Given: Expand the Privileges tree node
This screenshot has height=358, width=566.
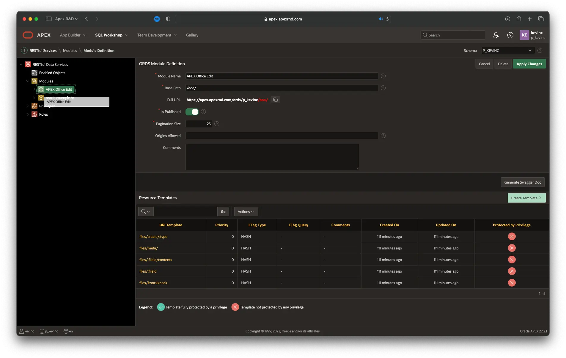Looking at the screenshot, I should pos(28,106).
